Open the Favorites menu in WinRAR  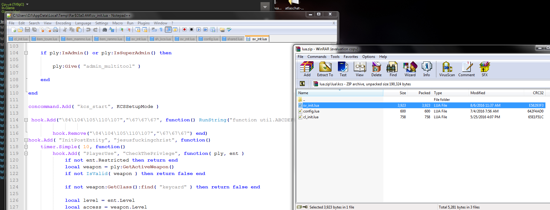(351, 57)
